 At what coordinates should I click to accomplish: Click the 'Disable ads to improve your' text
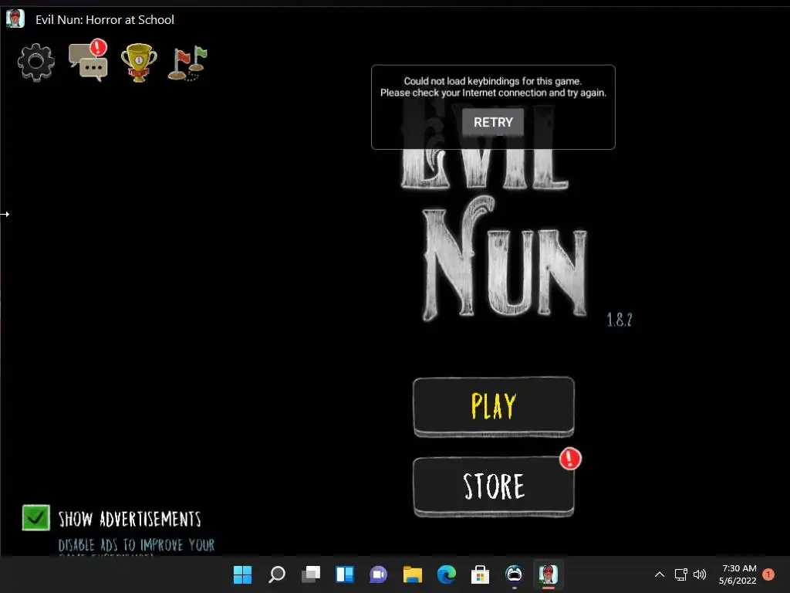(x=136, y=545)
